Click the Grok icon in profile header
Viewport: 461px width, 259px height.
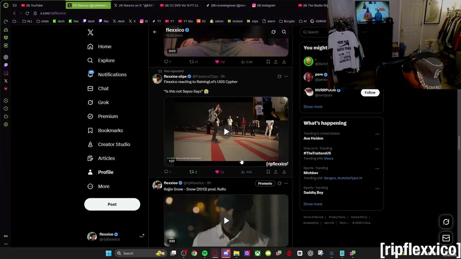[x=273, y=32]
